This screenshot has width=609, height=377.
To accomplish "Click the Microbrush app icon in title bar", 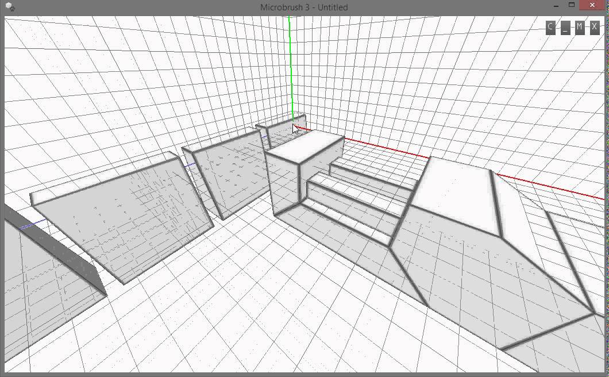I will pyautogui.click(x=10, y=6).
